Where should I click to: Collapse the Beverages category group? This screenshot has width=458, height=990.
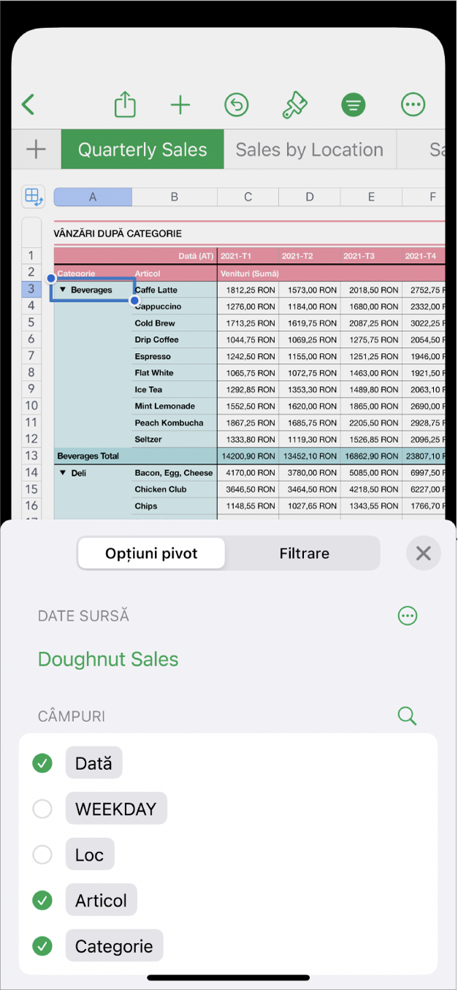point(63,290)
